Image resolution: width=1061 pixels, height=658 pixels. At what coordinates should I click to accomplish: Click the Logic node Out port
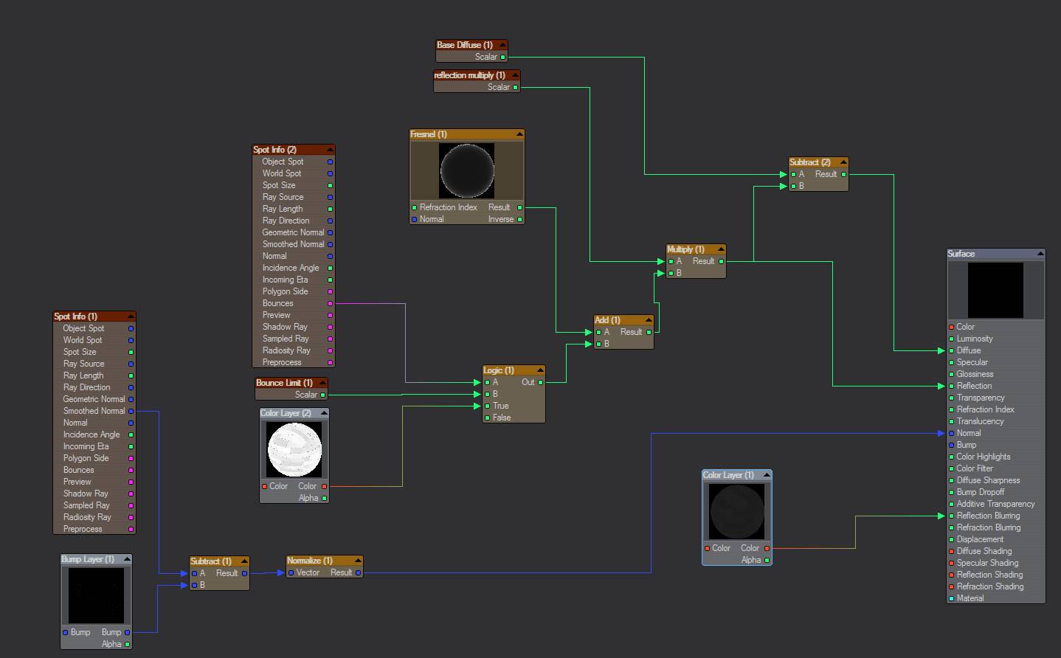tap(541, 382)
